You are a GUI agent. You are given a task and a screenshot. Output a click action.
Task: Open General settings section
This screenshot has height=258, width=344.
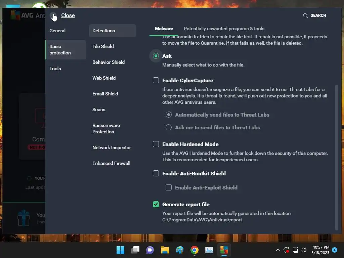tap(57, 31)
